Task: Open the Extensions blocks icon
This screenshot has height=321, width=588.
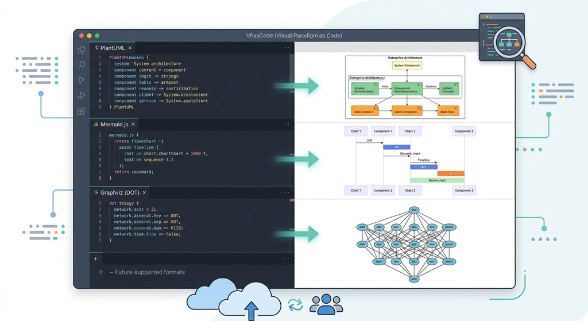Action: pos(82,111)
